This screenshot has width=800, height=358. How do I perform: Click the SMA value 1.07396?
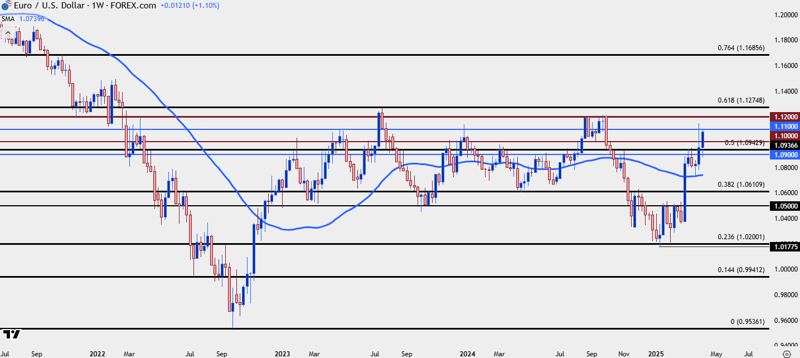(31, 18)
